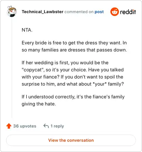Click the "NTA." verdict text

pos(27,30)
